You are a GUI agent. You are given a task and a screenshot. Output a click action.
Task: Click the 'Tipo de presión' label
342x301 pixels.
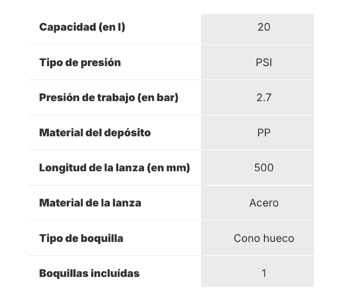[80, 62]
